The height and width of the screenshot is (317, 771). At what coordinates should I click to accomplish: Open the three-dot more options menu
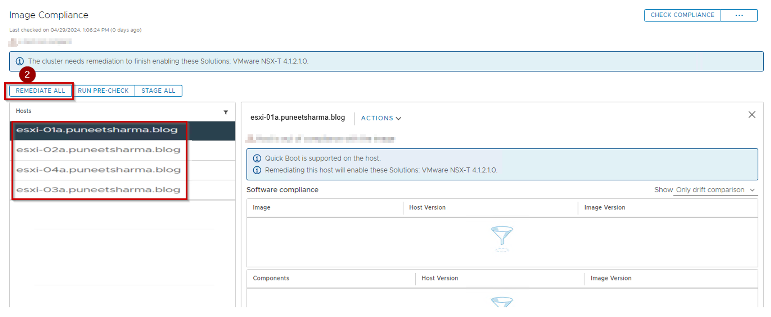click(739, 15)
